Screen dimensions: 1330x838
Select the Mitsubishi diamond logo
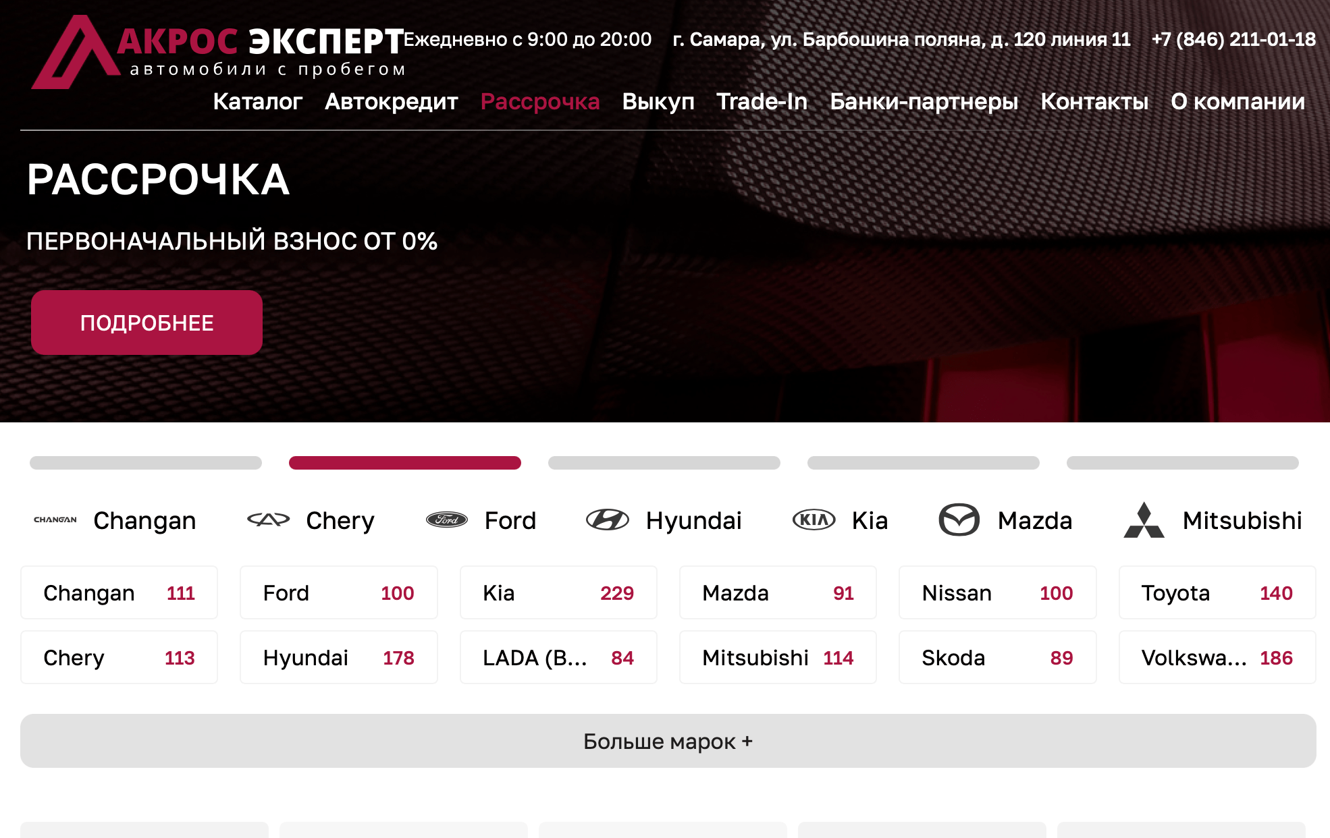click(1144, 520)
